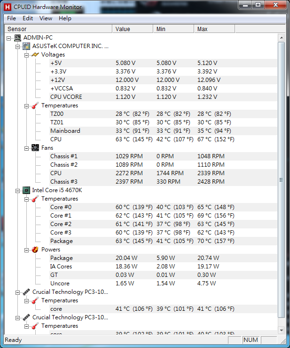This screenshot has width=290, height=348.
Task: Click the 2272 RPM CPU fan value
Action: 129,173
